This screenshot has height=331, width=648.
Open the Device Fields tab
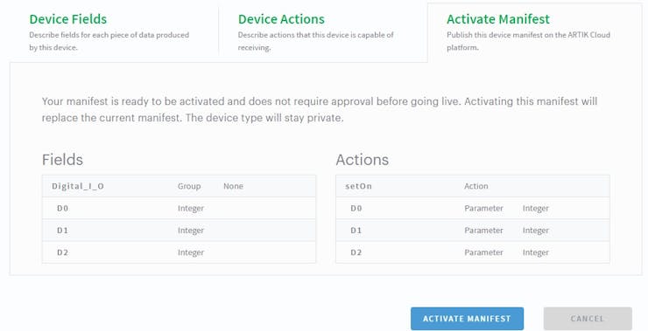point(114,32)
